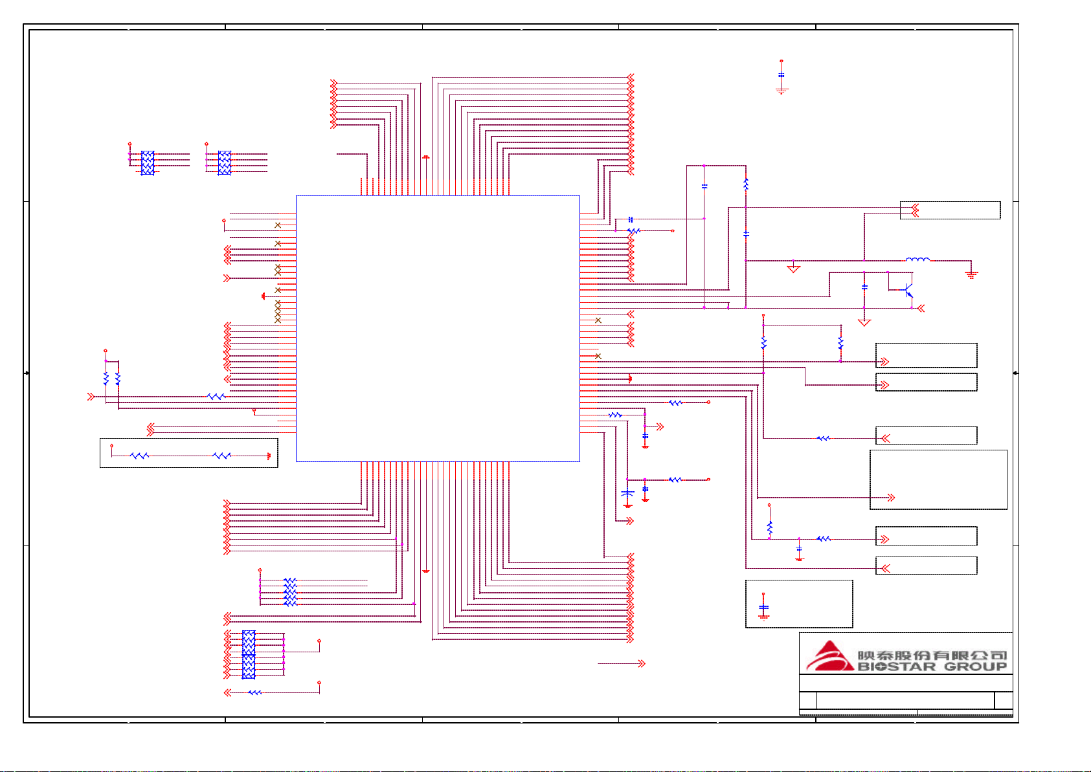Click the Chinese company name 映泰股份有限公司
Screen dimensions: 1091x772
click(x=932, y=655)
